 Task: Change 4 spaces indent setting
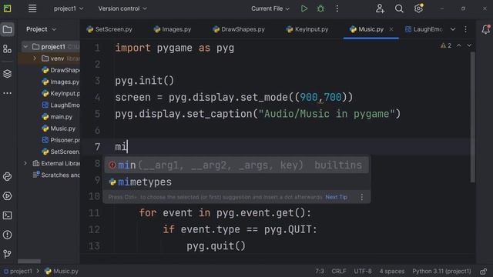click(392, 272)
